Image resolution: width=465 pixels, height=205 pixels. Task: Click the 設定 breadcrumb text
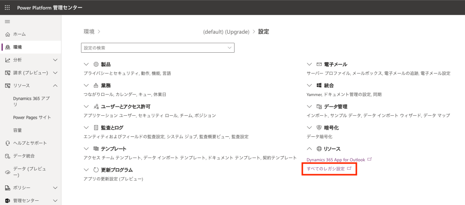point(264,32)
